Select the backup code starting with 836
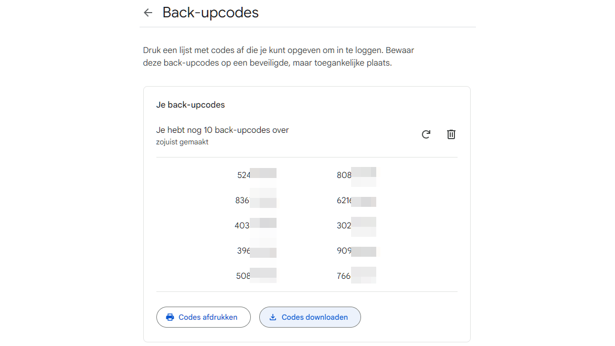 (256, 200)
